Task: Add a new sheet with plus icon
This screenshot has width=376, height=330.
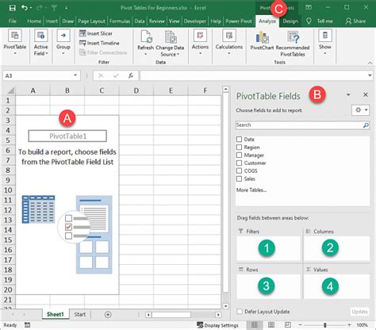Action: [108, 314]
